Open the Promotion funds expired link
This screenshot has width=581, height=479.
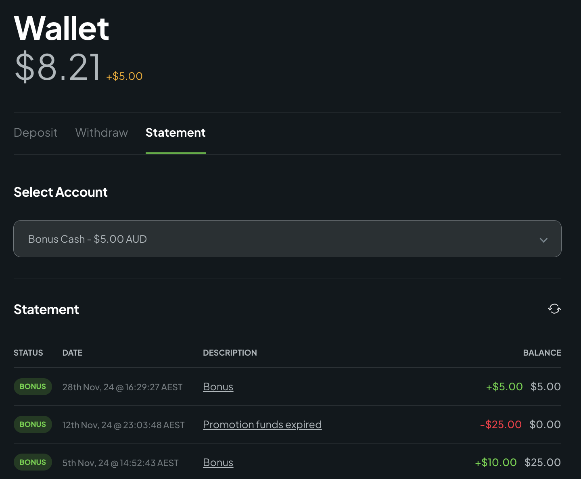pyautogui.click(x=262, y=425)
